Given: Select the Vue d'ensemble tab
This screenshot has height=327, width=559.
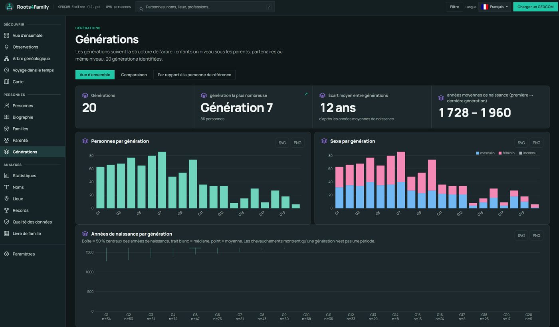Looking at the screenshot, I should [x=95, y=75].
